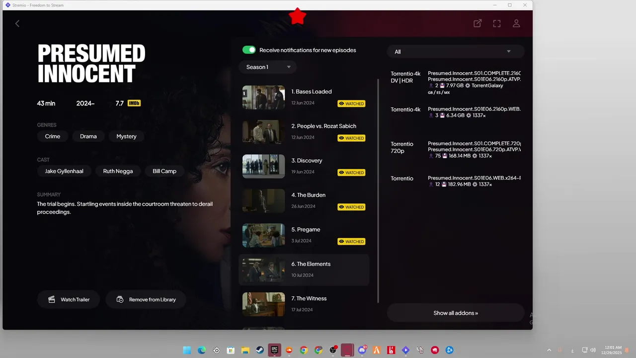
Task: Click the Watched badge on Discovery
Action: pos(351,173)
